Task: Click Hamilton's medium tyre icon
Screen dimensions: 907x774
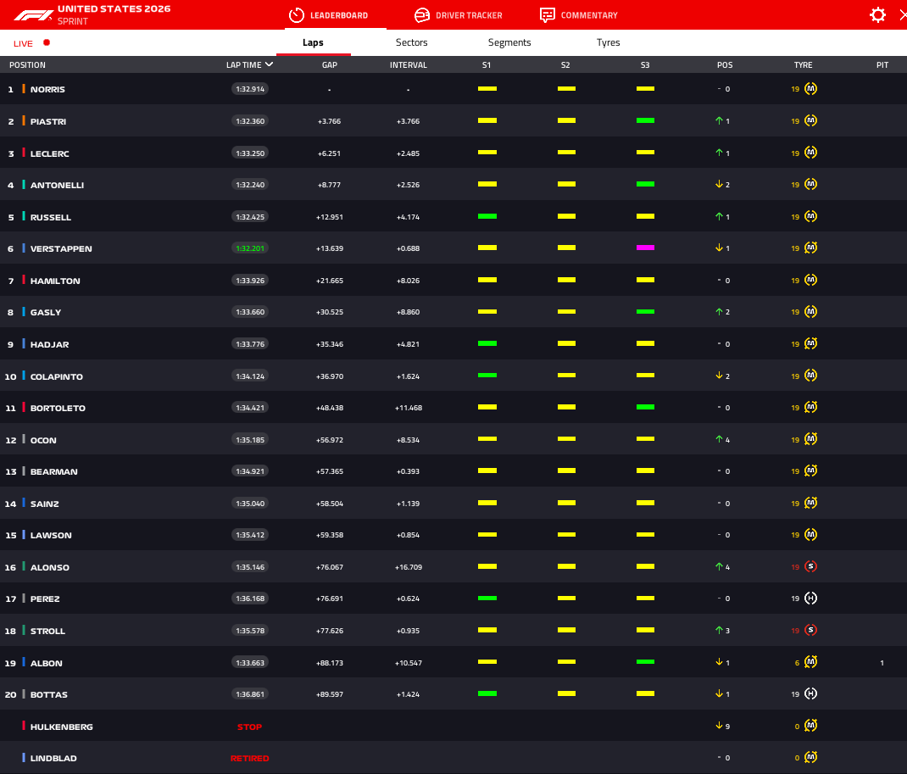Action: (810, 280)
